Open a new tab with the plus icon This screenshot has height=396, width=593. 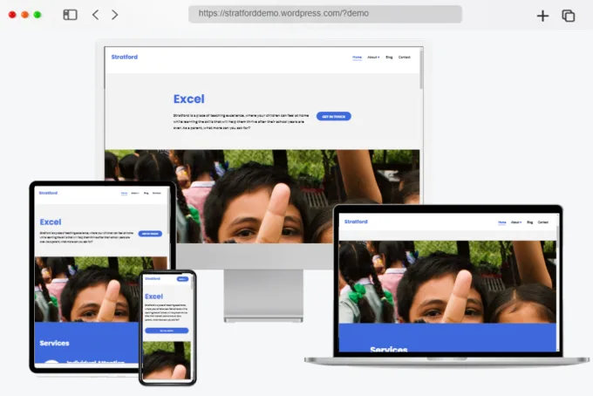[x=542, y=15]
